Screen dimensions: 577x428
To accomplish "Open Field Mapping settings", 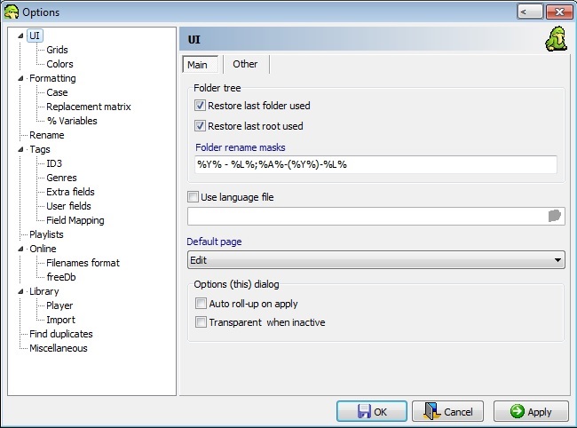I will (x=75, y=220).
